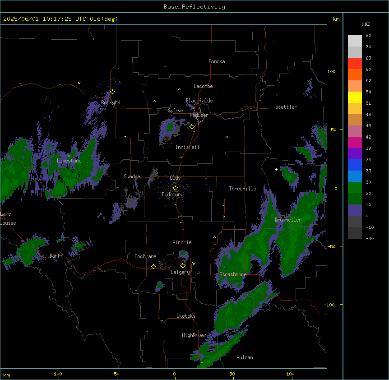
Task: Click the Sundre town label
Action: click(x=132, y=176)
